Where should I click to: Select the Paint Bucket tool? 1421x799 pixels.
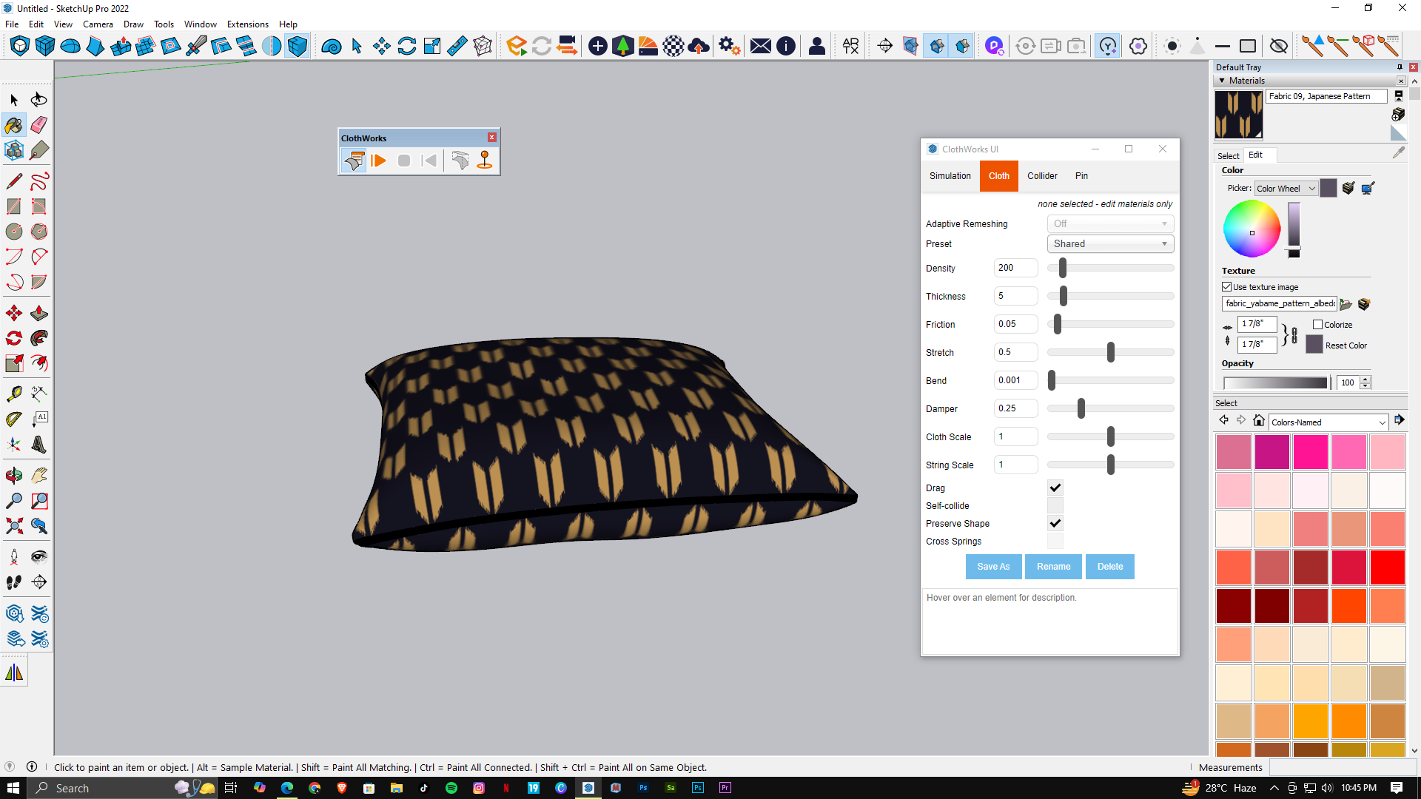tap(13, 125)
